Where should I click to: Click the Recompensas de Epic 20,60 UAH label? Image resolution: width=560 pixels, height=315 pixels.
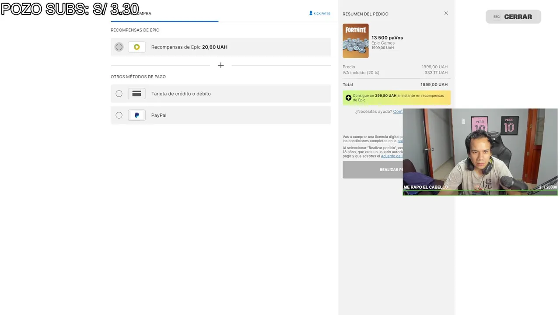point(189,47)
